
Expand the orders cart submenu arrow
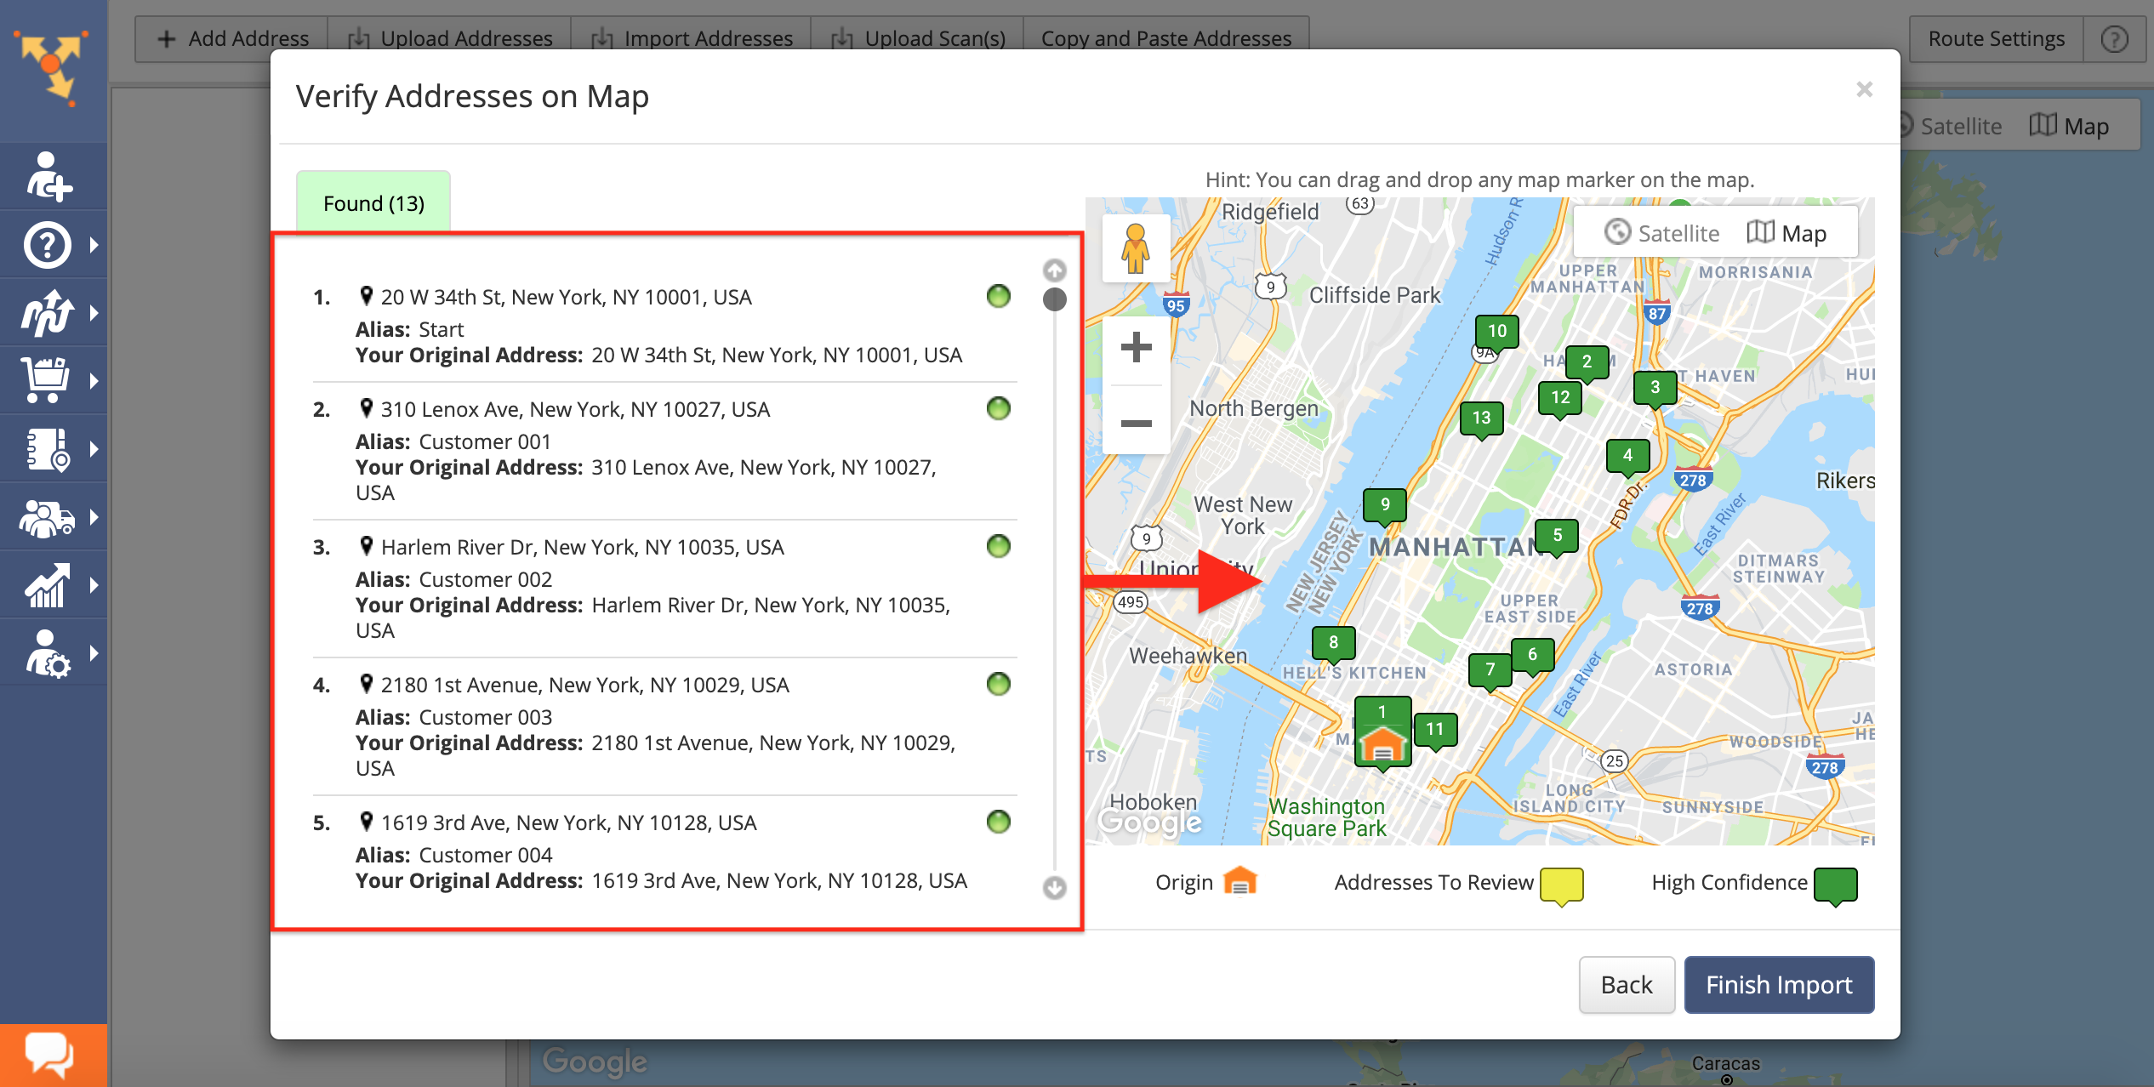[94, 381]
